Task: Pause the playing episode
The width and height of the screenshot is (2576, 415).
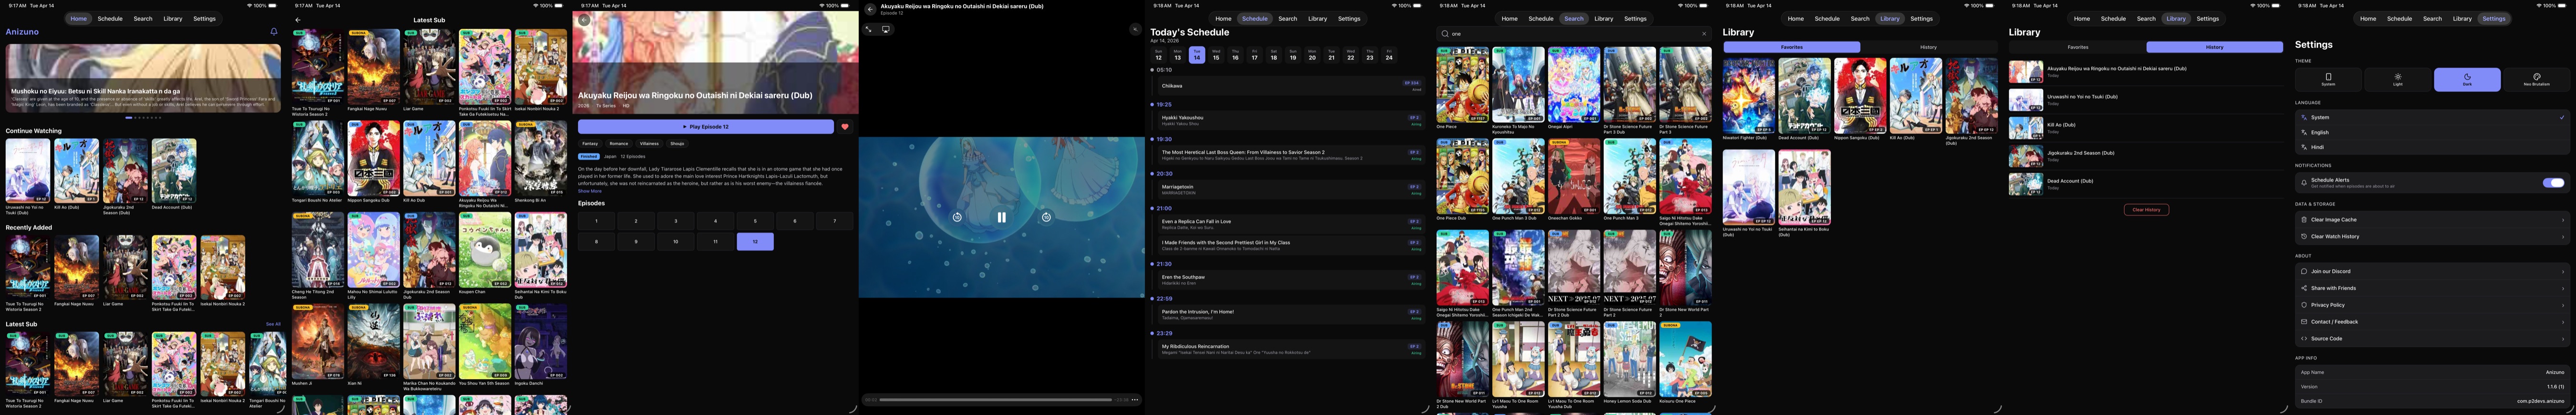Action: point(1001,217)
